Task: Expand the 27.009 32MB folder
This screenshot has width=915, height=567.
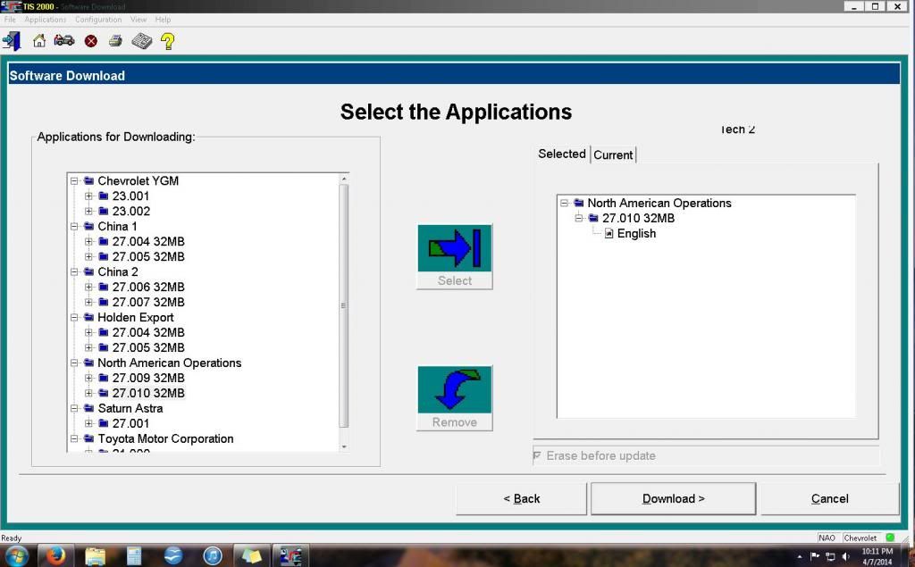Action: (89, 378)
